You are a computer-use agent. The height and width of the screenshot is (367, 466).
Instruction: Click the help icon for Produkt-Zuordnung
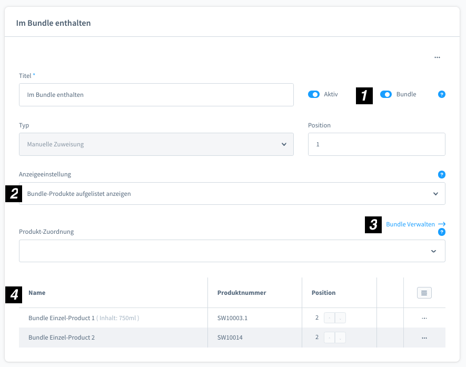pos(442,232)
